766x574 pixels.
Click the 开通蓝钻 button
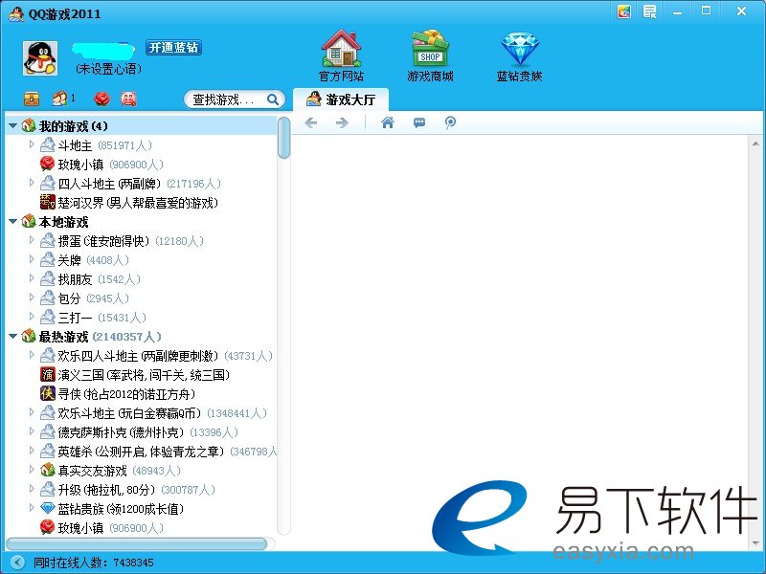click(x=173, y=48)
